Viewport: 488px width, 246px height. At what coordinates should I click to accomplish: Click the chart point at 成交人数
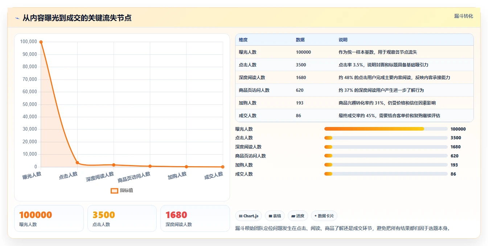[x=222, y=167]
